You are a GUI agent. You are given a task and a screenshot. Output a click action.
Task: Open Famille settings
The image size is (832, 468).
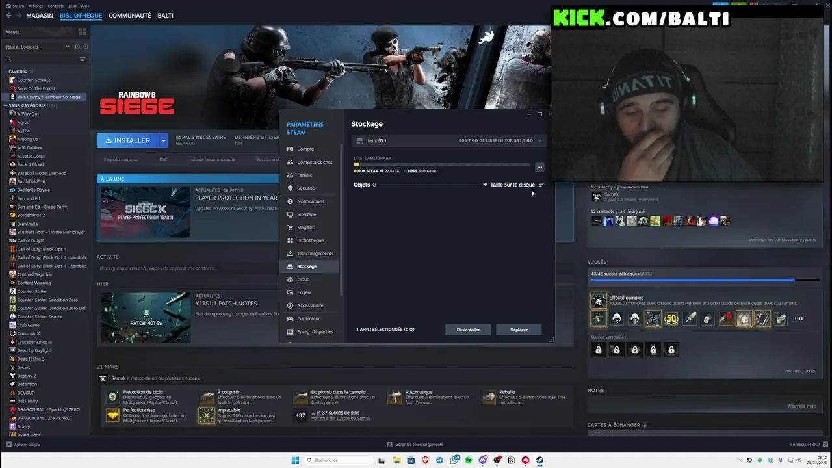pos(311,175)
